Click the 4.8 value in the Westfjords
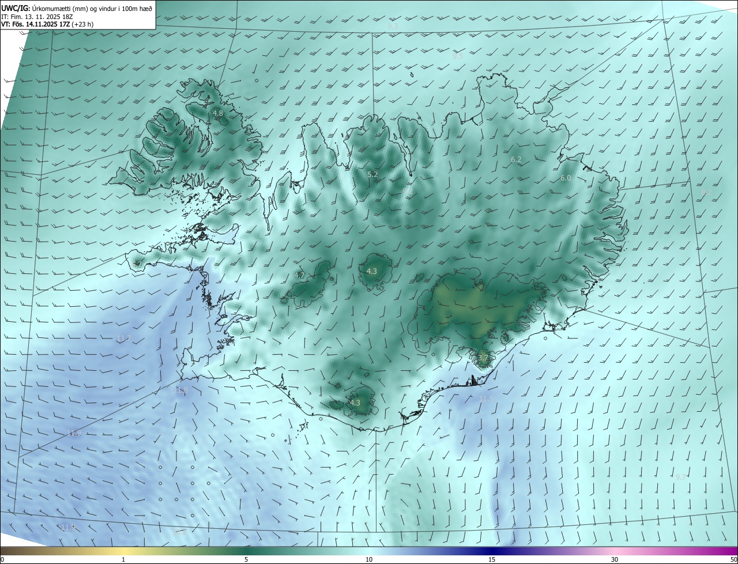Screen dimensions: 738x564 218,114
